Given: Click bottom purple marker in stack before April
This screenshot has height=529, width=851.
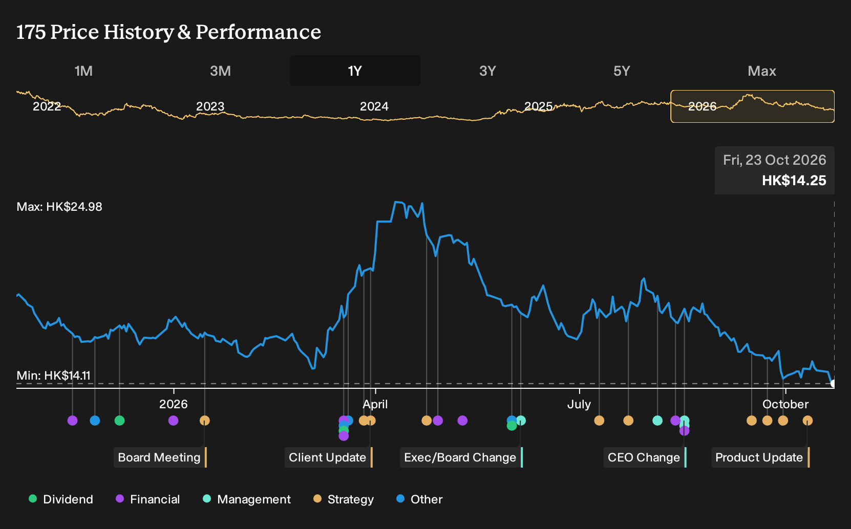Looking at the screenshot, I should point(344,436).
